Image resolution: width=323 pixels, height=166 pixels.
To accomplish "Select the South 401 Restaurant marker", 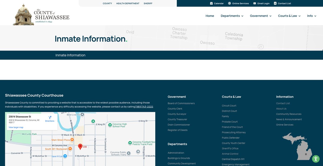I will tap(70, 149).
